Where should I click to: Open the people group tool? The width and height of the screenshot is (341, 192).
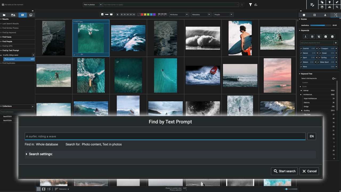pyautogui.click(x=330, y=7)
